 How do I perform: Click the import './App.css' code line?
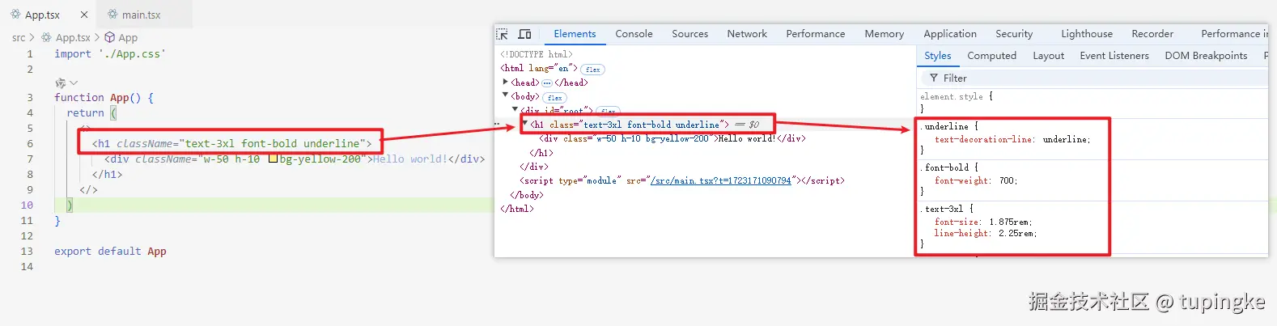pyautogui.click(x=110, y=53)
